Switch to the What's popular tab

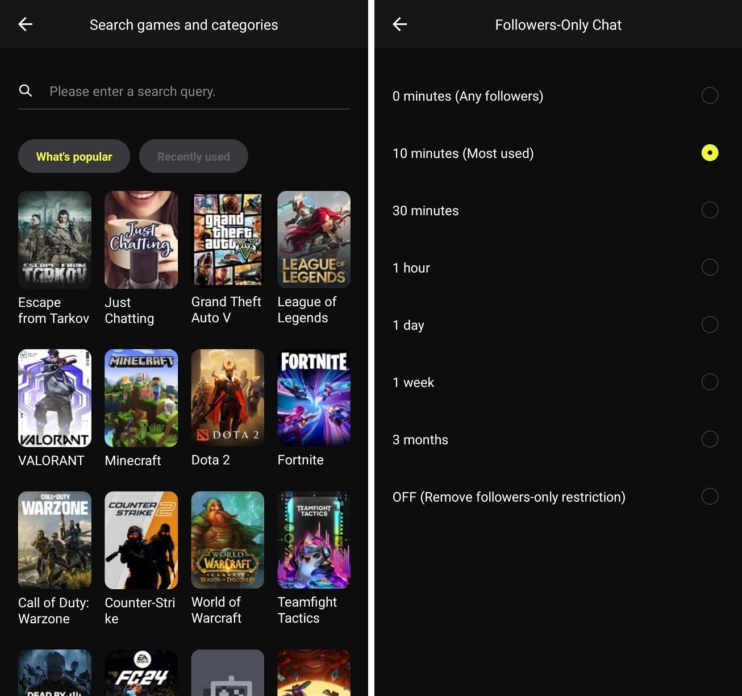tap(74, 156)
